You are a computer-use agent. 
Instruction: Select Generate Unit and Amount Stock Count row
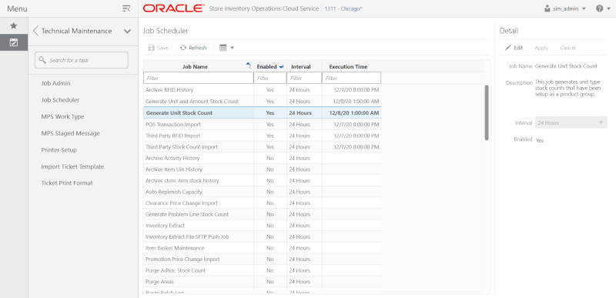[x=262, y=102]
